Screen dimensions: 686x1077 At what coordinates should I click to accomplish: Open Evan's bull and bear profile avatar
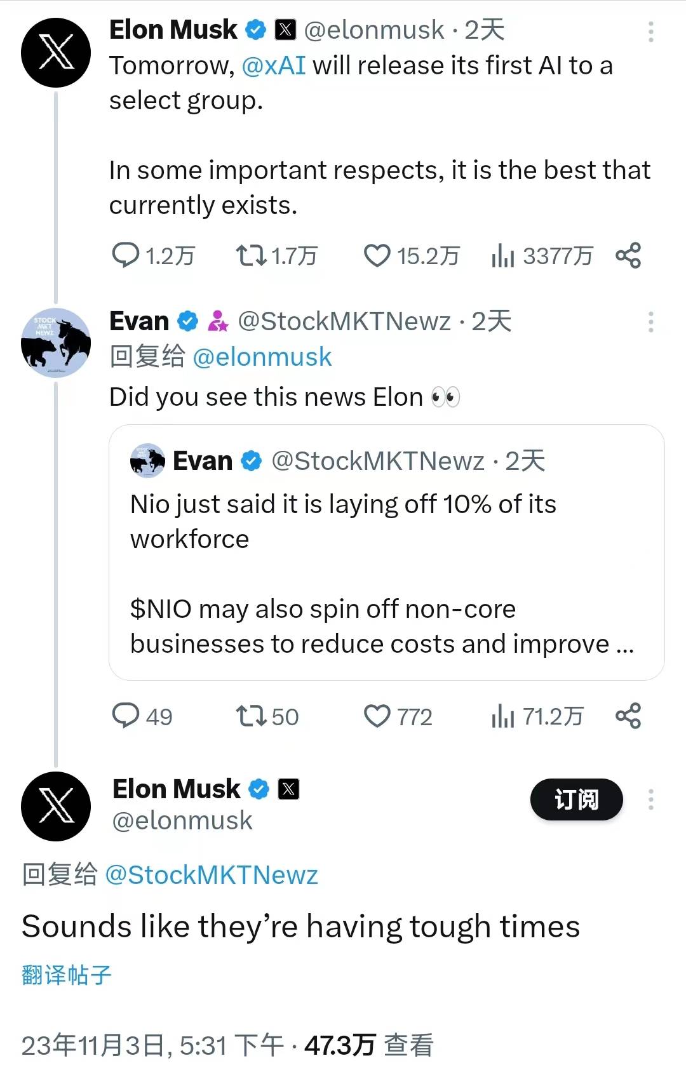click(x=56, y=343)
